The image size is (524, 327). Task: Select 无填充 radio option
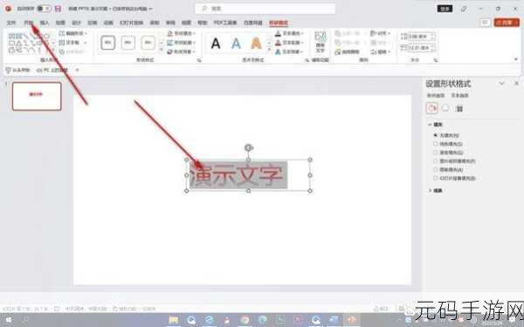[436, 135]
